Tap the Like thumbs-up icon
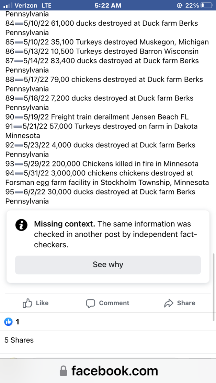 pos(27,303)
